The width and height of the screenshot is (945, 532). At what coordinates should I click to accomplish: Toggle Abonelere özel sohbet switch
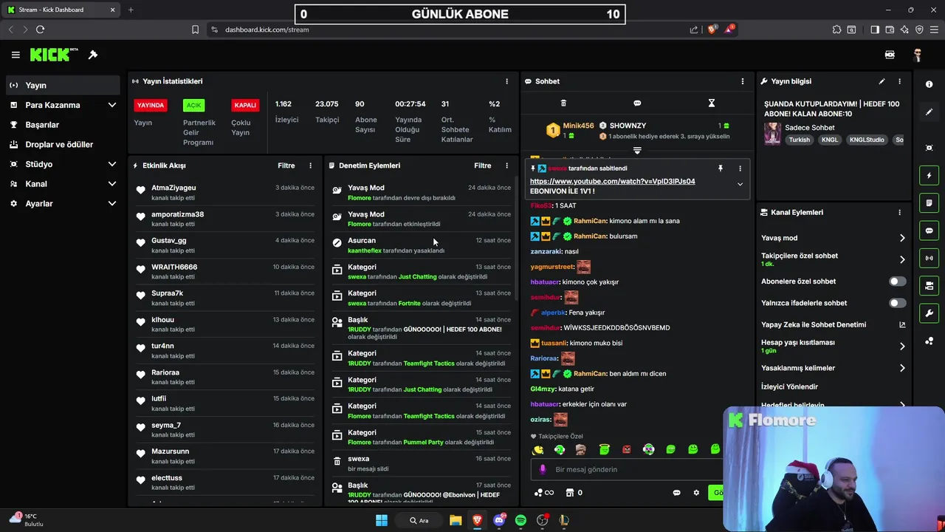tap(897, 282)
